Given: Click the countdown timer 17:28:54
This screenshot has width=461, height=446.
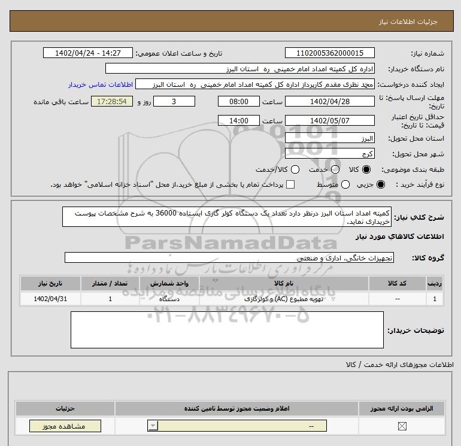Looking at the screenshot, I should tap(112, 101).
